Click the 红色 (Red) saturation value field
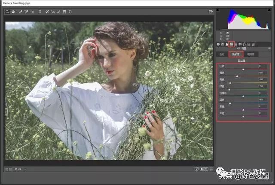 [x=262, y=66]
